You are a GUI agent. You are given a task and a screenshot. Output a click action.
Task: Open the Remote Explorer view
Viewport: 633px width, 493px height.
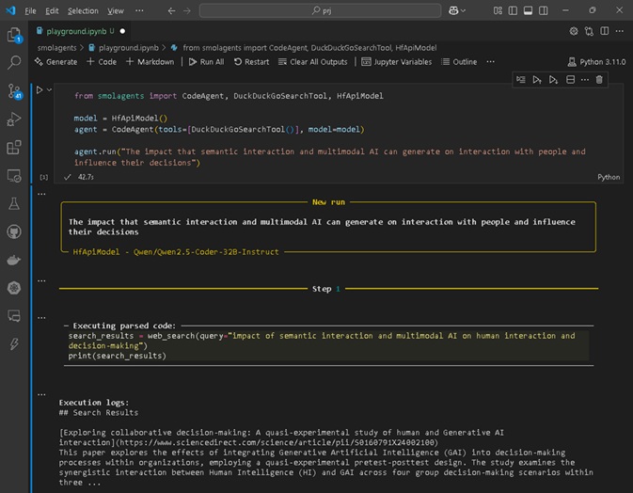(x=14, y=176)
